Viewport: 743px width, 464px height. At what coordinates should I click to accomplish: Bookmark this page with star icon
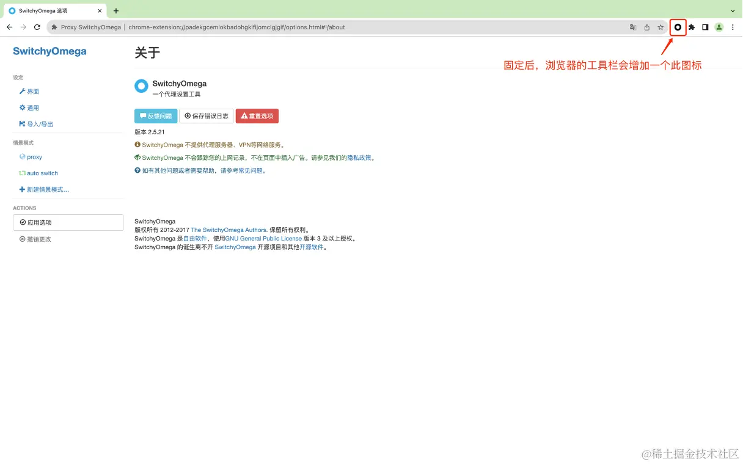[x=661, y=27]
